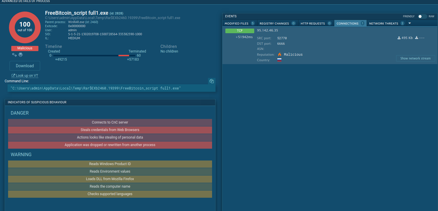
Task: Expand the extra events tabs dropdown arrow
Action: click(409, 23)
